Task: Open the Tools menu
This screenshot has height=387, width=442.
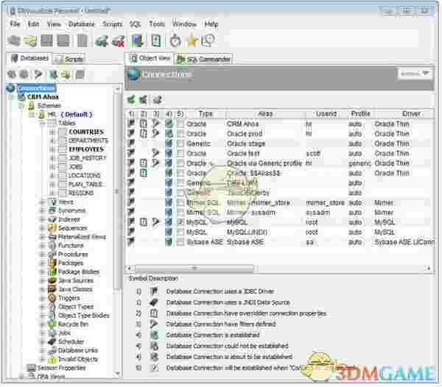Action: [157, 24]
